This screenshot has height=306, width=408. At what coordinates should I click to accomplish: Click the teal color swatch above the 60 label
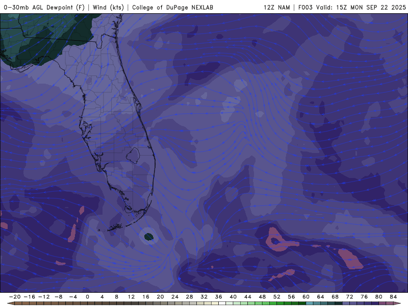(x=310, y=303)
